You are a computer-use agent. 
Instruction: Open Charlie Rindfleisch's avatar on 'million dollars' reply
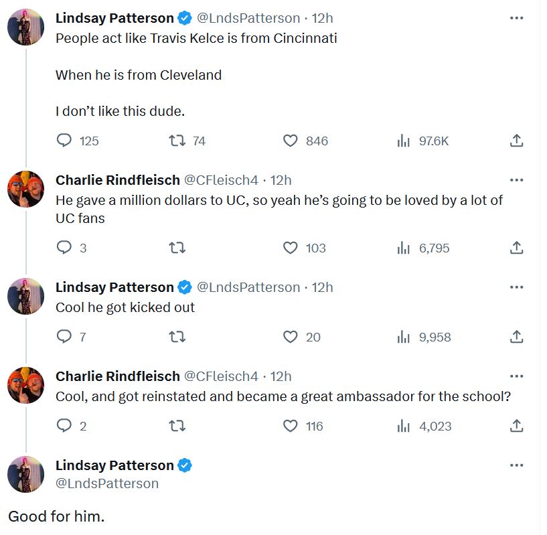(x=26, y=189)
